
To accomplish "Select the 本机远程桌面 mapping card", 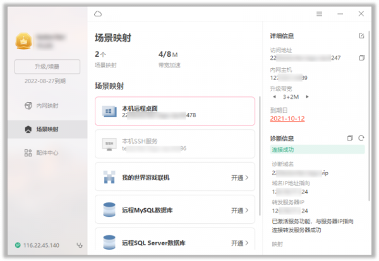I will pyautogui.click(x=175, y=112).
